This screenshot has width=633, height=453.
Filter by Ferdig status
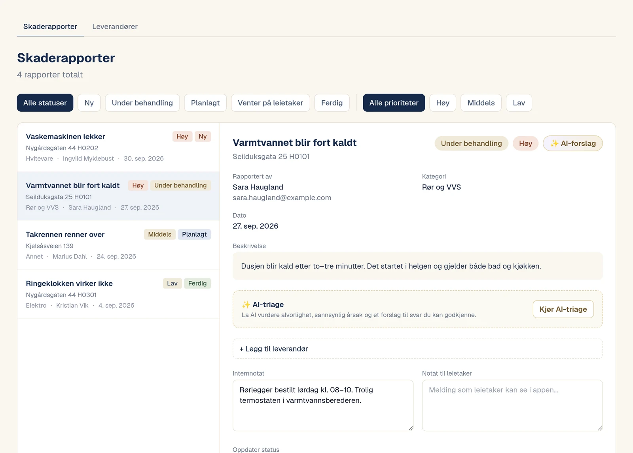332,103
